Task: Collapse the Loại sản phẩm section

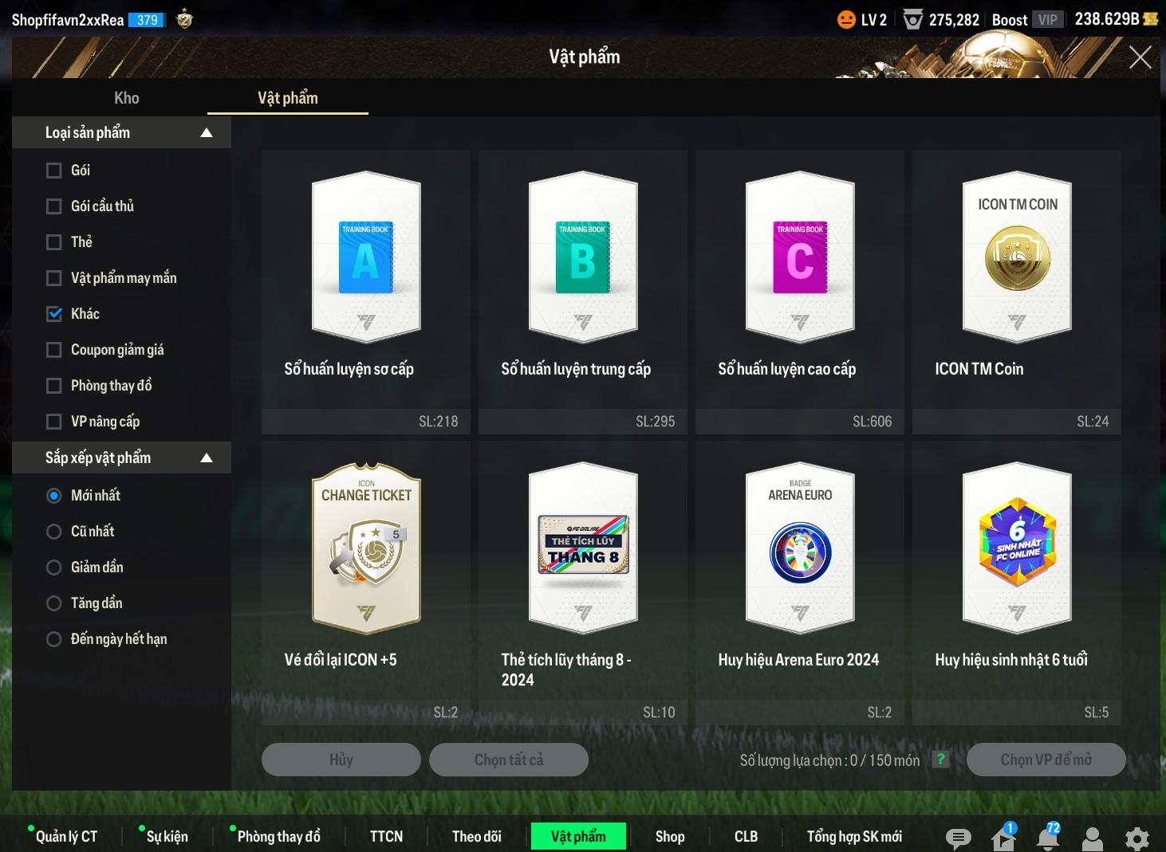Action: coord(207,133)
